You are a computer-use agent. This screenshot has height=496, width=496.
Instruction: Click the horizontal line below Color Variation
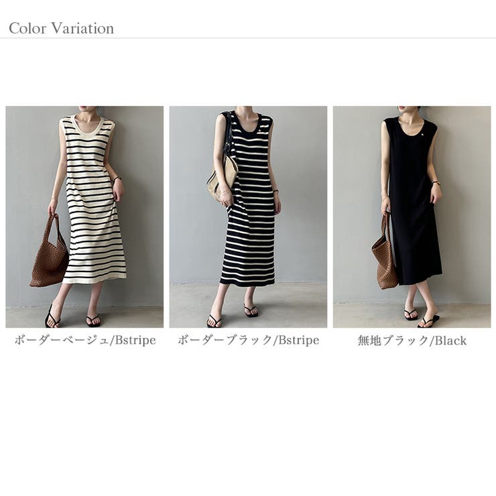tap(248, 38)
